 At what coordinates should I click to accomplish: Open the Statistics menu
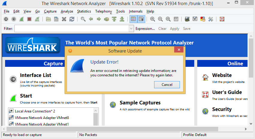(x=84, y=11)
